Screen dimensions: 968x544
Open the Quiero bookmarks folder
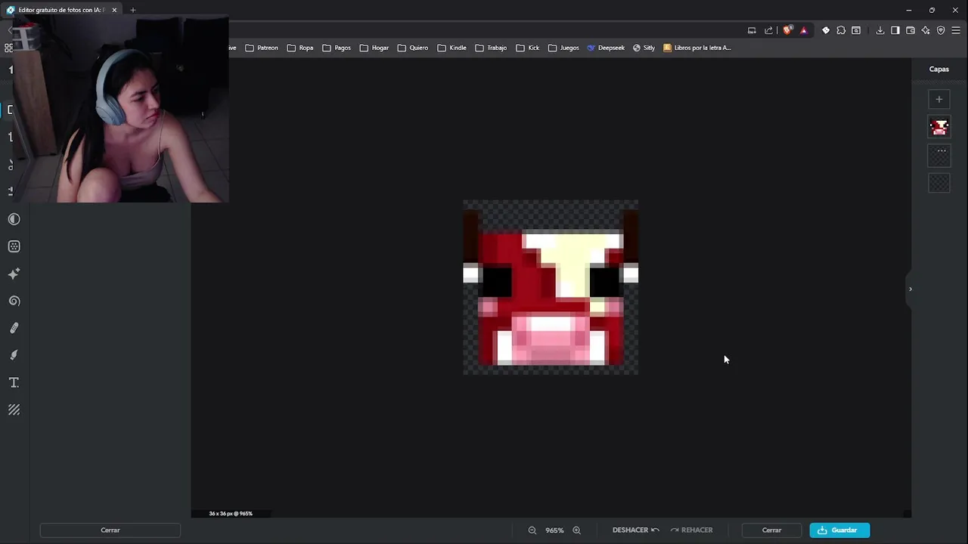tap(413, 48)
